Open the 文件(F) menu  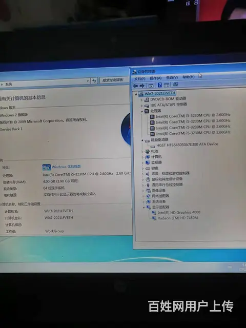(x=140, y=78)
